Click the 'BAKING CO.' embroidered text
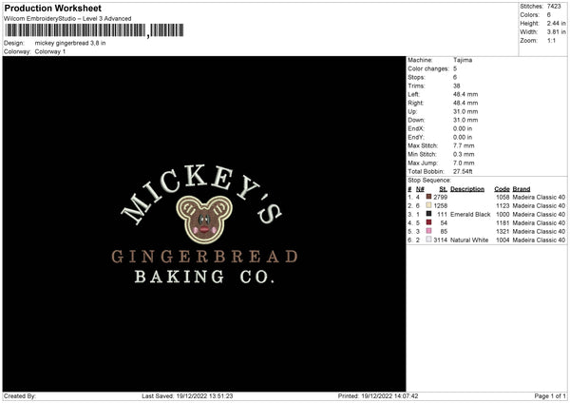Image resolution: width=570 pixels, height=403 pixels. (205, 277)
